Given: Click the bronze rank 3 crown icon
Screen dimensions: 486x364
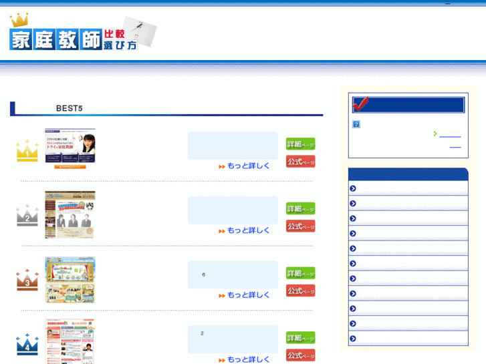Looking at the screenshot, I should click(27, 280).
